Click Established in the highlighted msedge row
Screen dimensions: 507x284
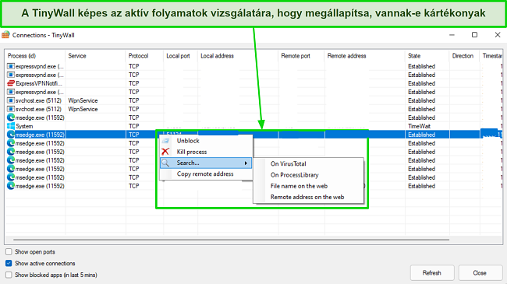pyautogui.click(x=422, y=135)
